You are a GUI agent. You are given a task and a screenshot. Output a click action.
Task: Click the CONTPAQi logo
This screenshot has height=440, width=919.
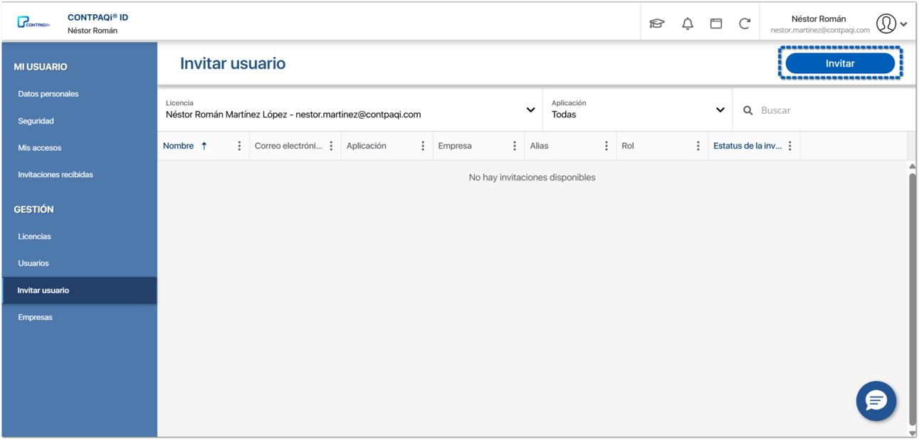tap(34, 23)
